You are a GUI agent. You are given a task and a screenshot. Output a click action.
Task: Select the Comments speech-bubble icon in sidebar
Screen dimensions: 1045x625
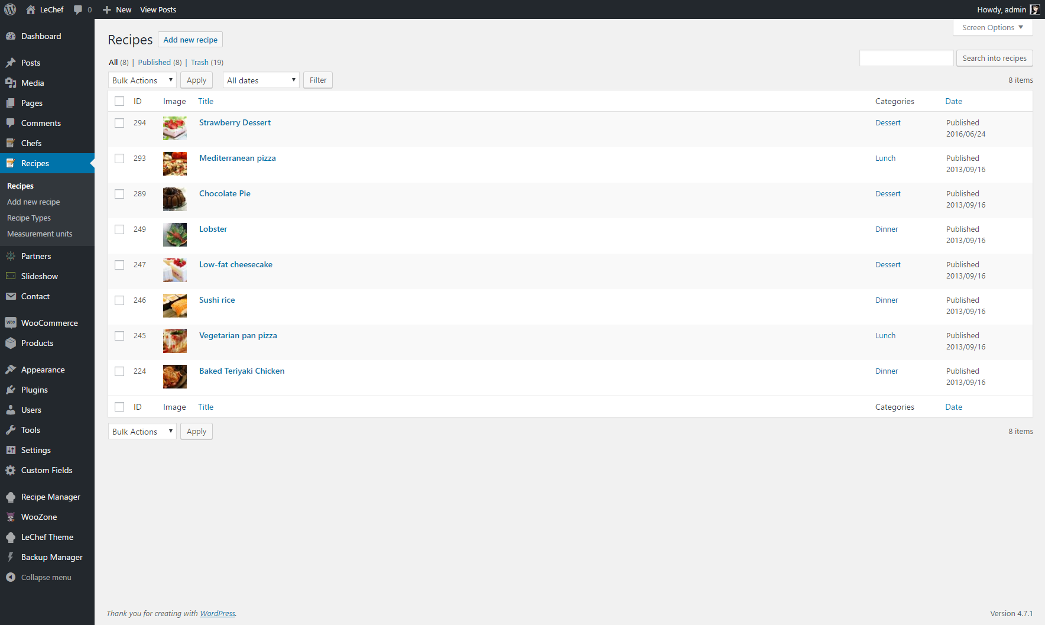click(12, 123)
